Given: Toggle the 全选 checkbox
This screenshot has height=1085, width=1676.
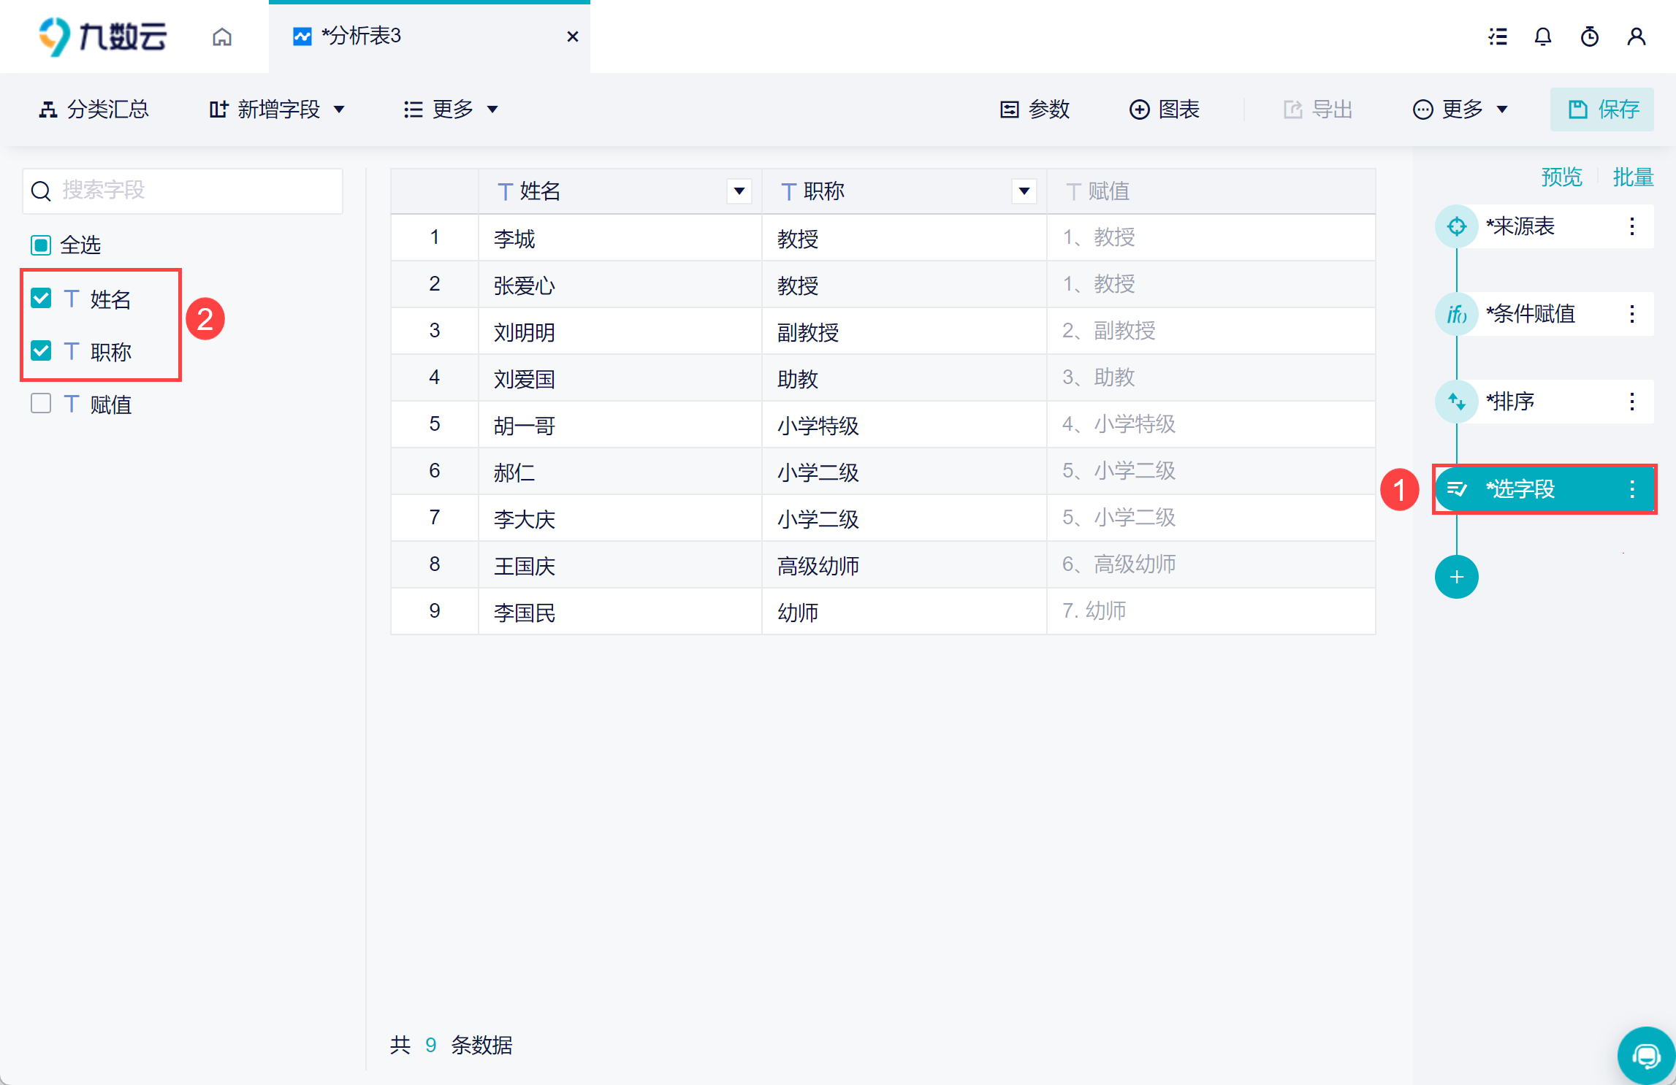Looking at the screenshot, I should 41,245.
